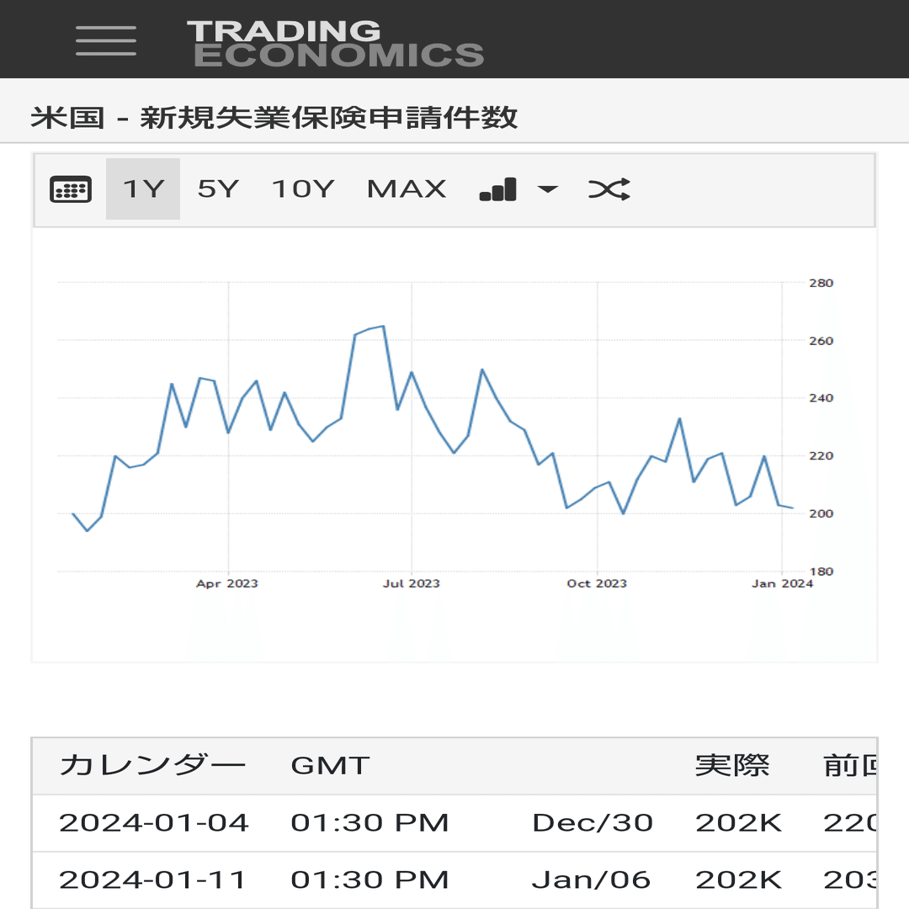This screenshot has height=909, width=909.
Task: Click the page title 米国 - 新規失業保険申請件数
Action: click(274, 118)
